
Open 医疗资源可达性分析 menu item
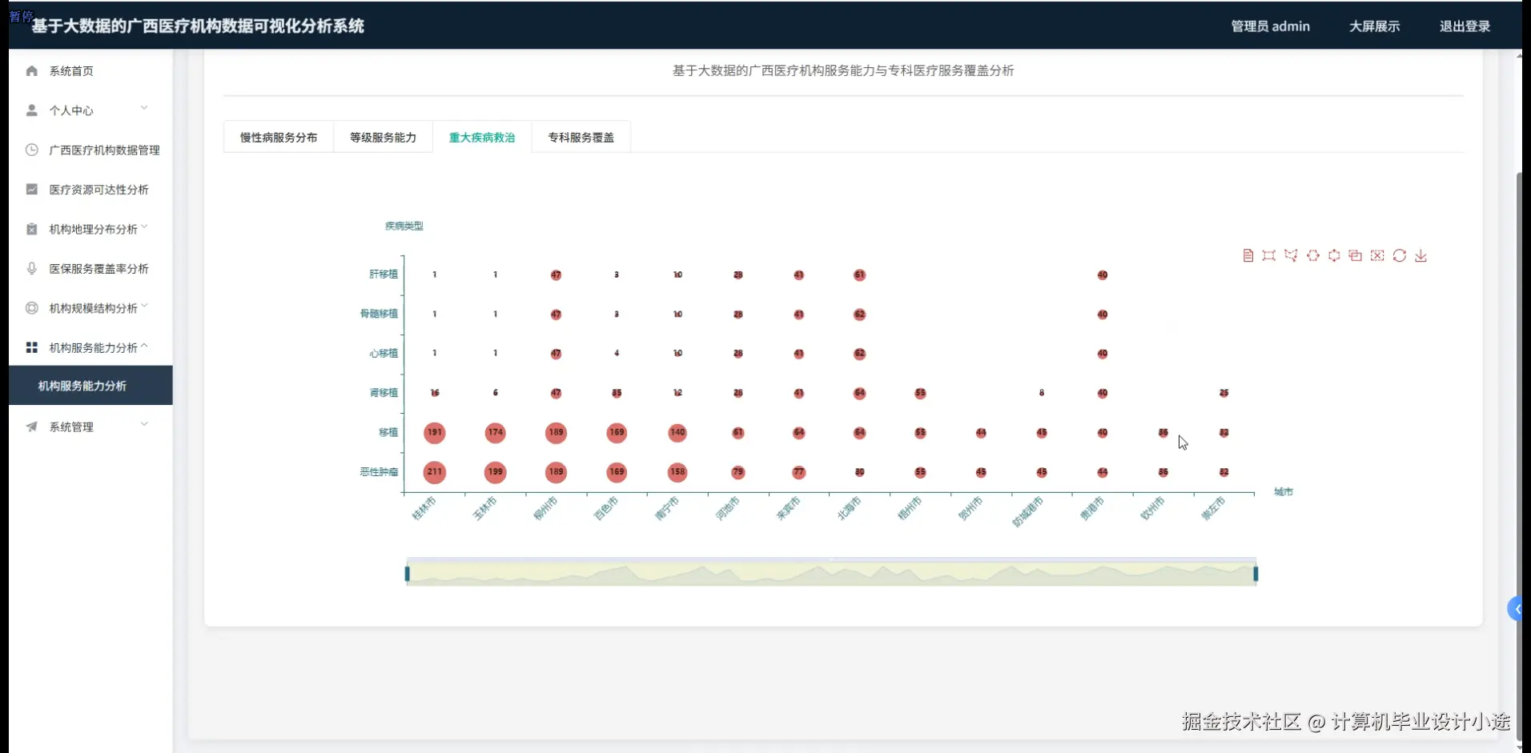click(90, 189)
